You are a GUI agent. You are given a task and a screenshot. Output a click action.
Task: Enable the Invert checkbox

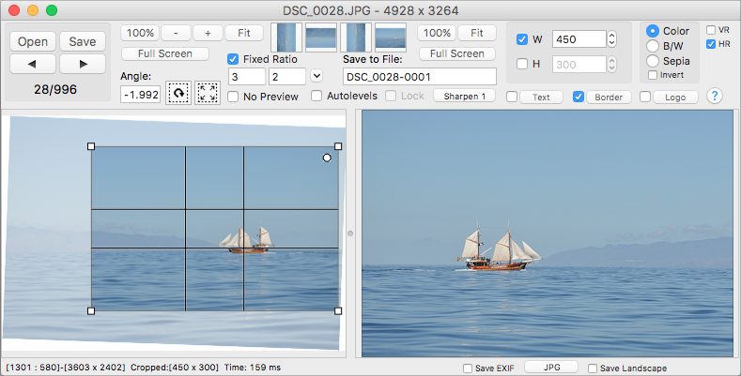pos(653,75)
